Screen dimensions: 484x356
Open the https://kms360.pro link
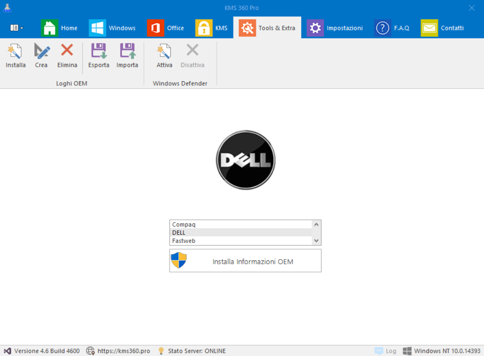tap(123, 351)
